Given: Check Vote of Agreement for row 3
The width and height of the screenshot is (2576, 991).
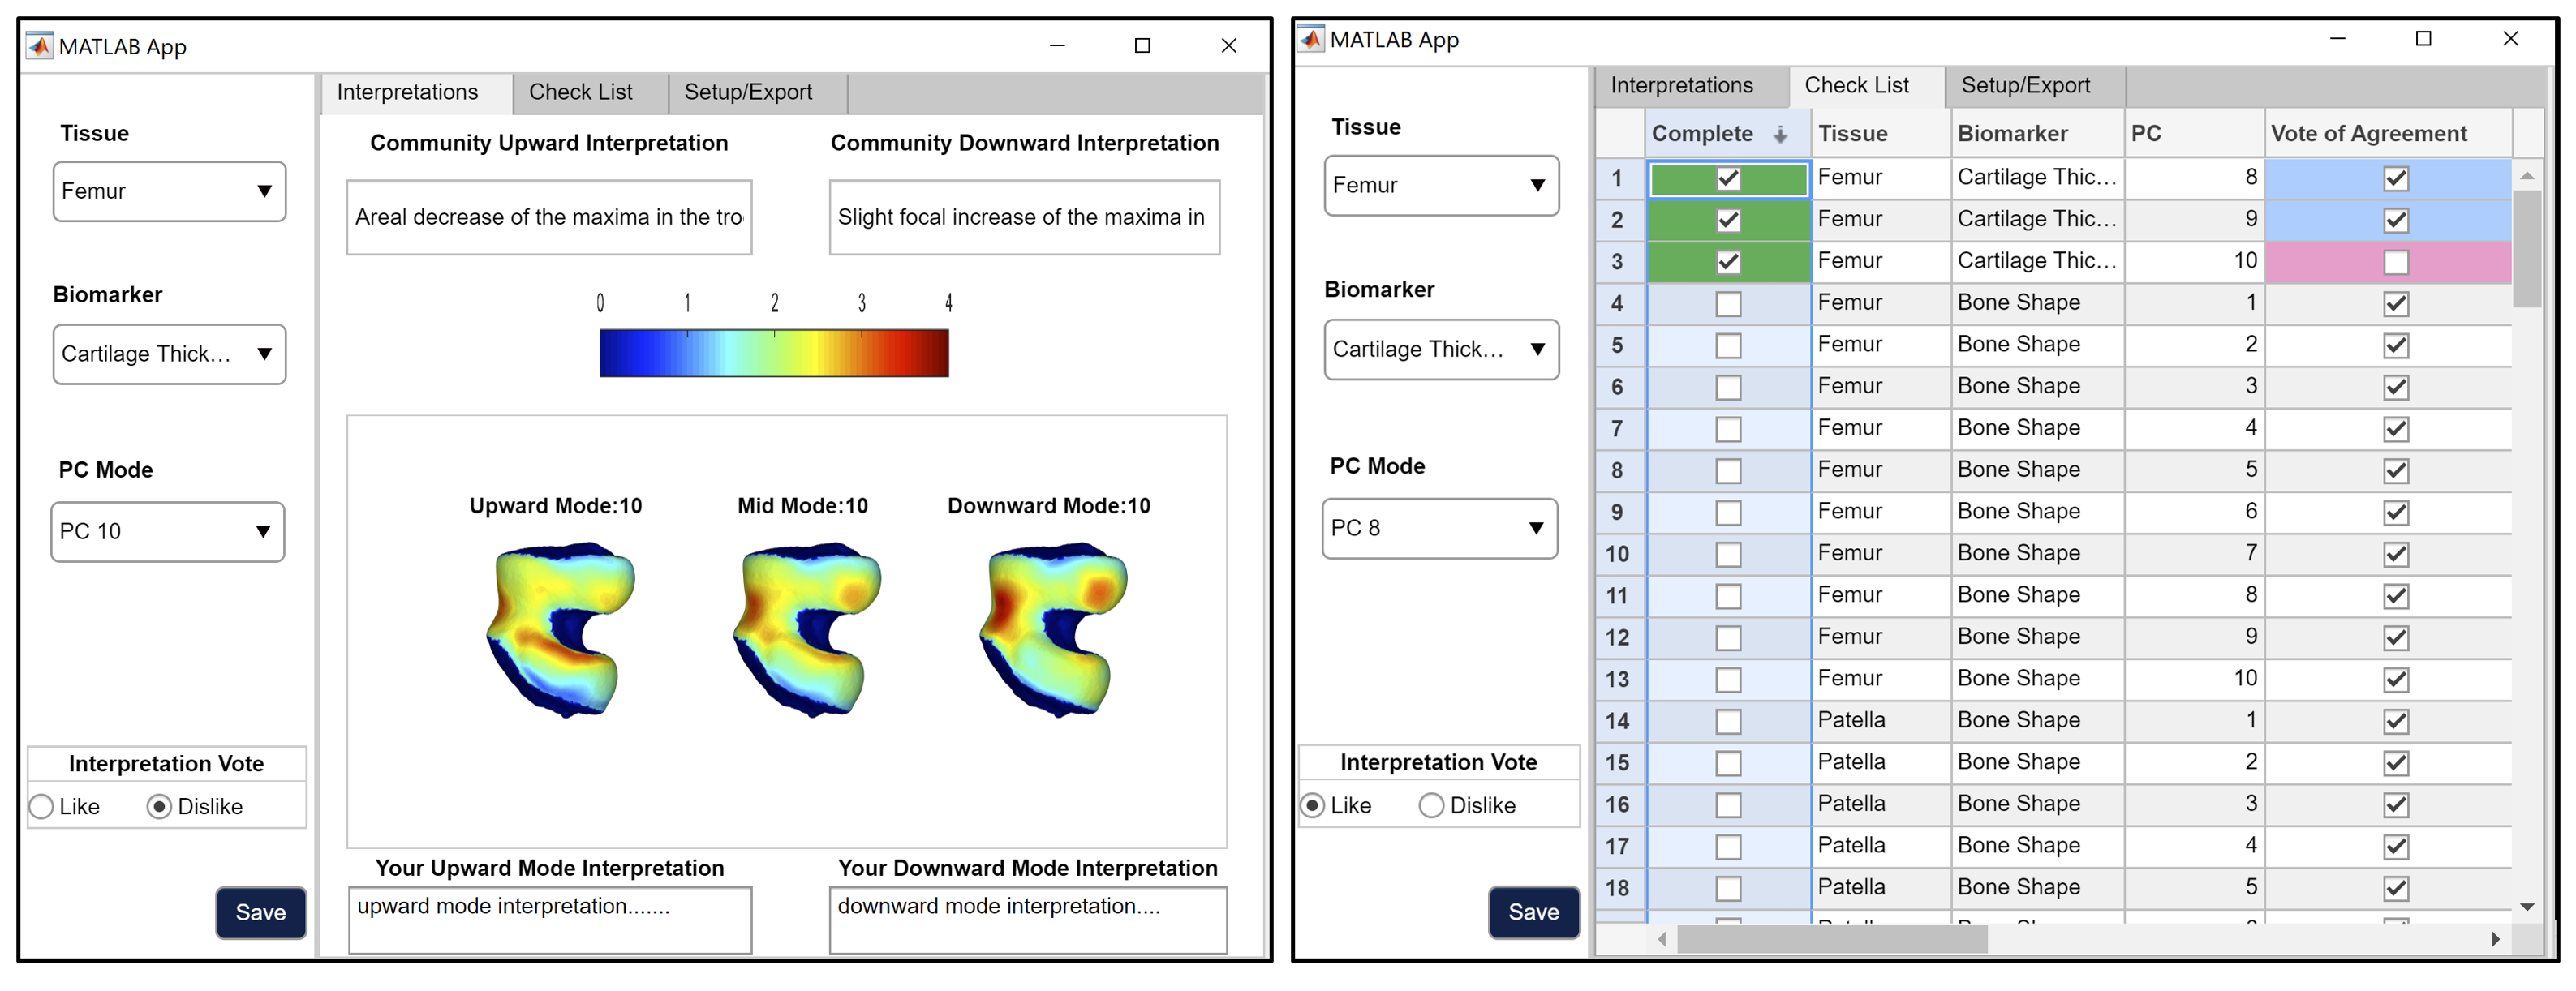Looking at the screenshot, I should click(x=2395, y=262).
